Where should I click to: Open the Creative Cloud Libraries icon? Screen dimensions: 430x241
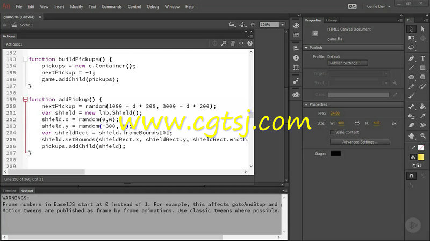[x=296, y=95]
